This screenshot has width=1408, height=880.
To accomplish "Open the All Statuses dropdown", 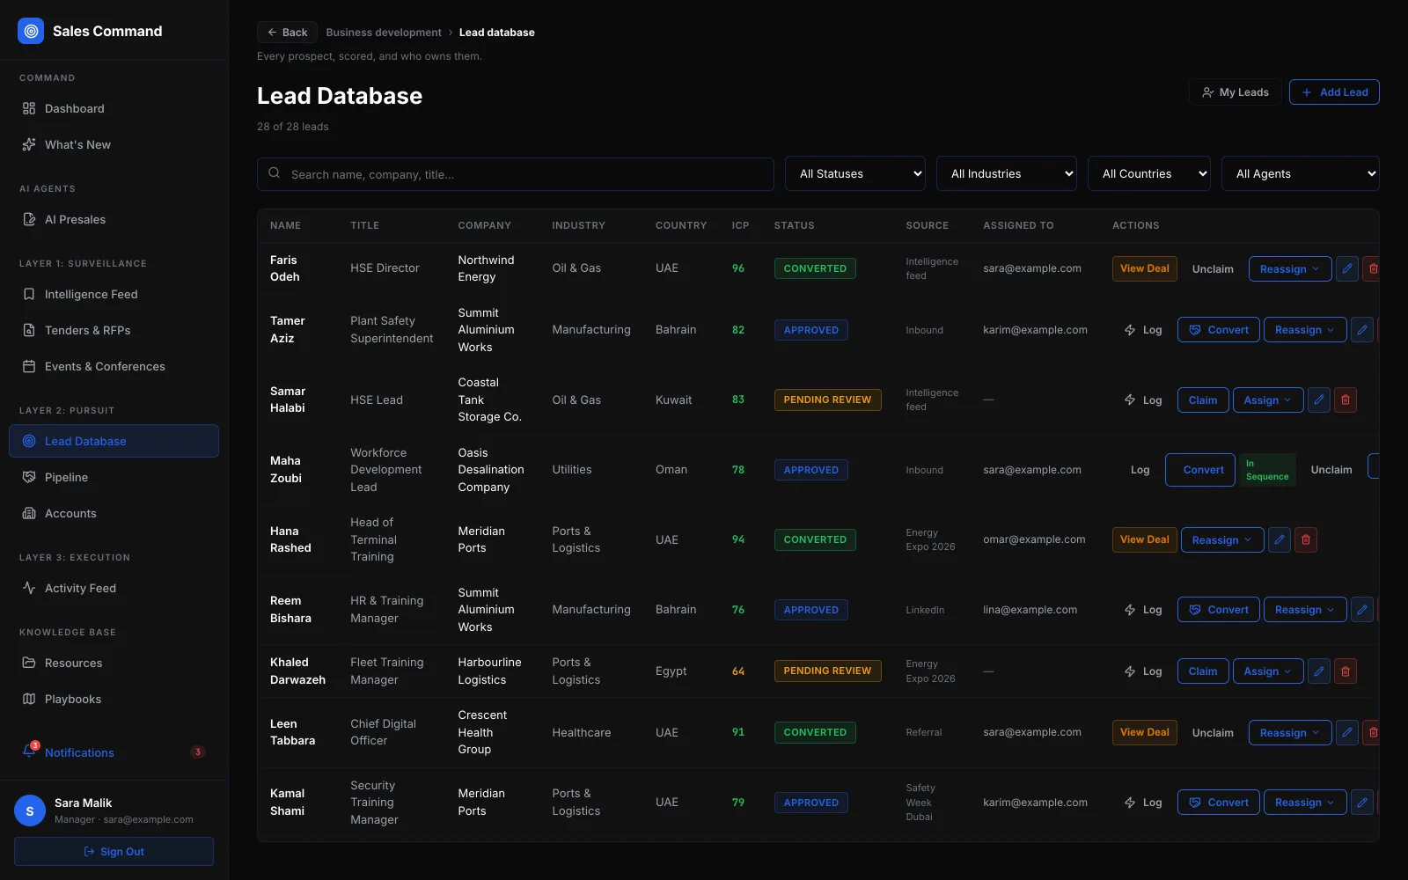I will click(x=855, y=173).
